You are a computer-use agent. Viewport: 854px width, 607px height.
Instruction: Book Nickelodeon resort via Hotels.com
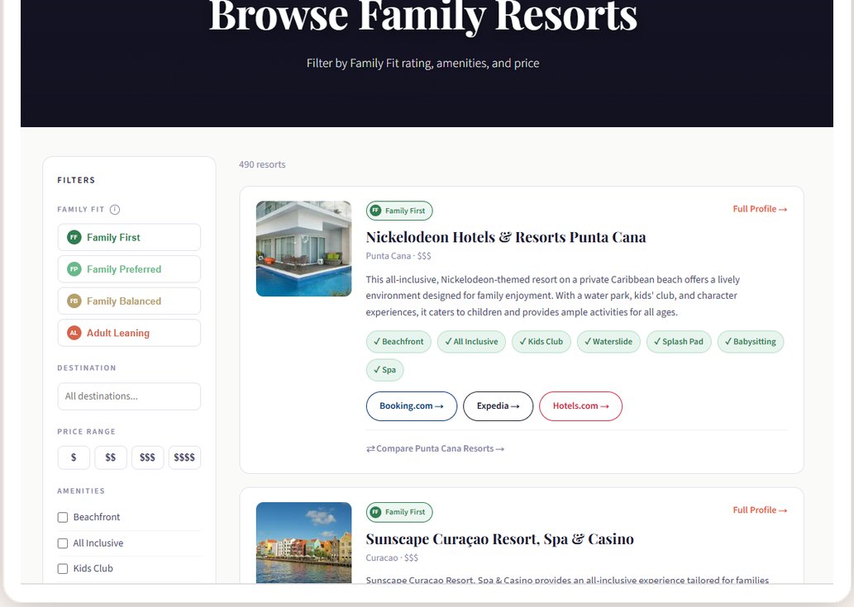click(x=580, y=406)
